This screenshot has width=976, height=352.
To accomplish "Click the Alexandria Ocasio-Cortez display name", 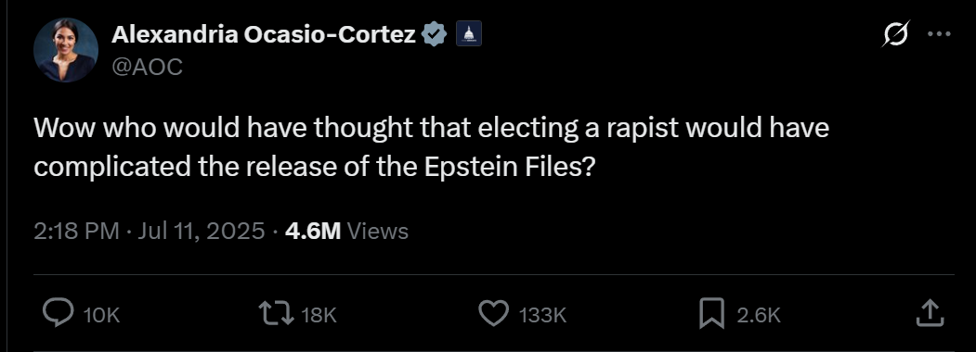I will [264, 35].
